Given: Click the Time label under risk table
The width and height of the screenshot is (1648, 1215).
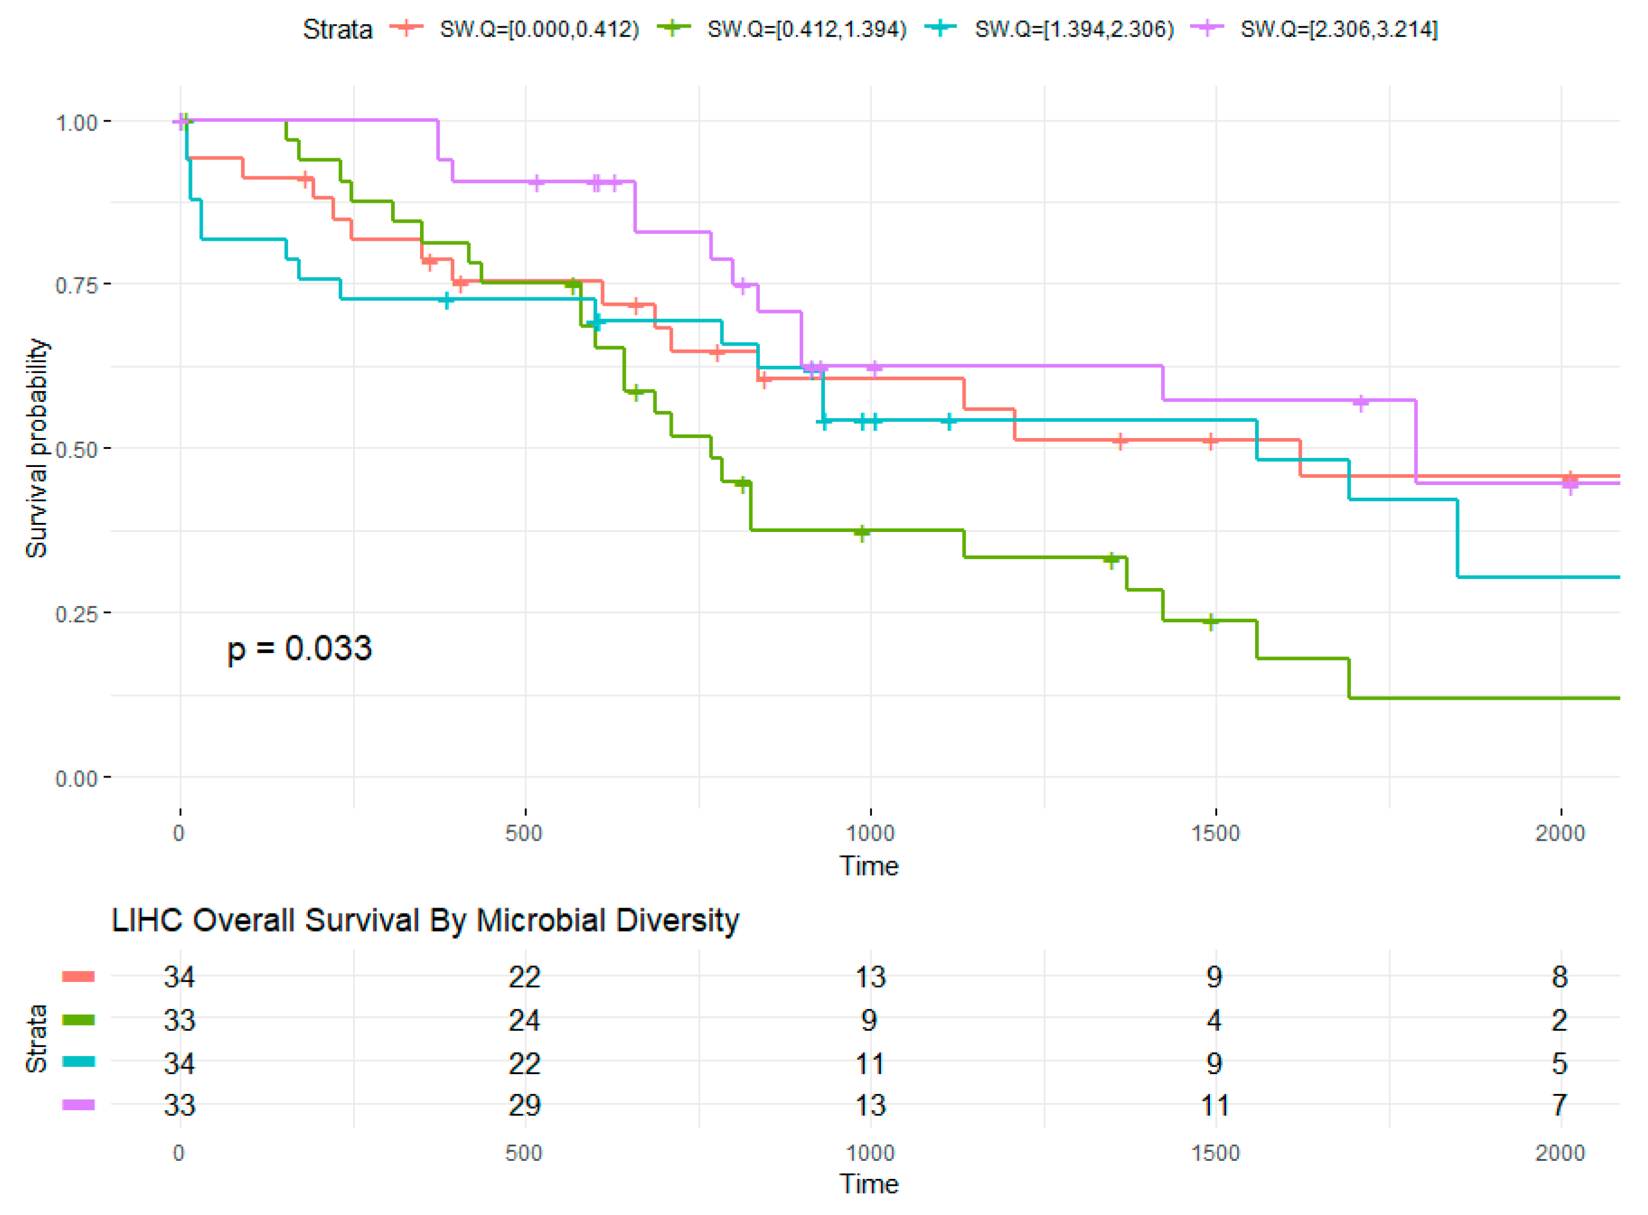Looking at the screenshot, I should pyautogui.click(x=869, y=1184).
